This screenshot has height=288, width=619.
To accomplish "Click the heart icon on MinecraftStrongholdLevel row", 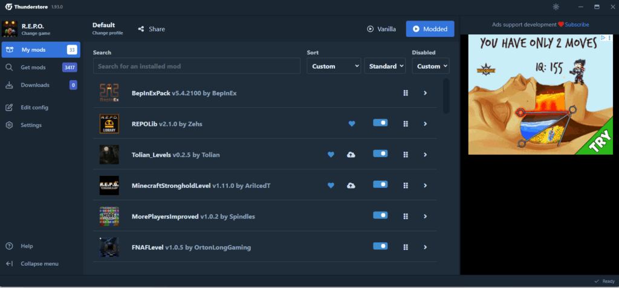I will [x=331, y=186].
